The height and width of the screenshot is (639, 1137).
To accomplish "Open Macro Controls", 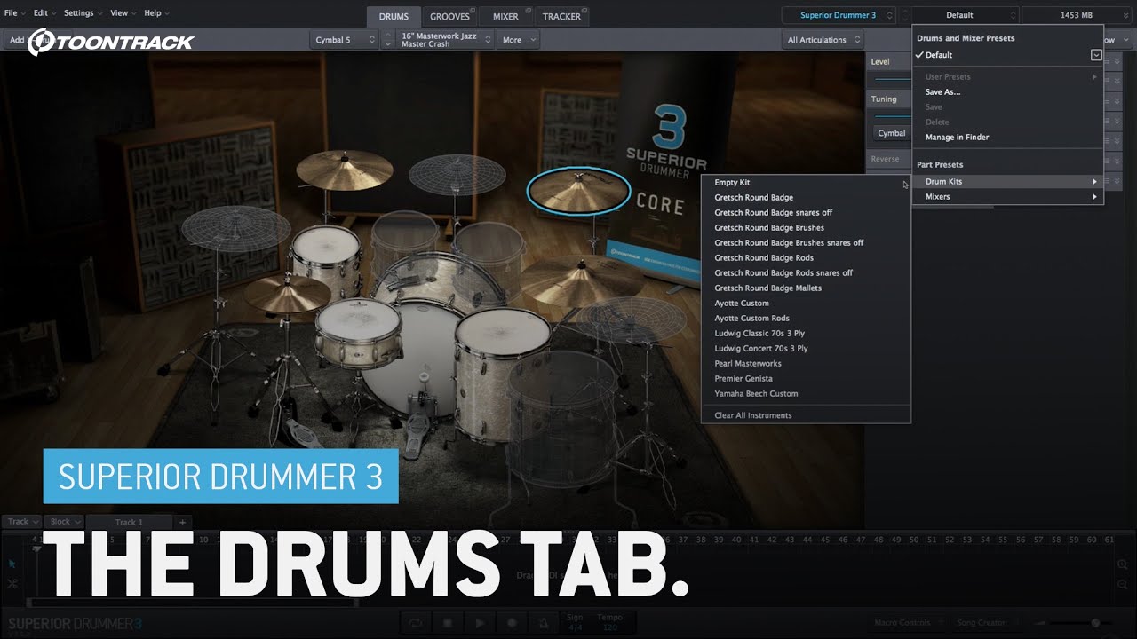I will [905, 623].
